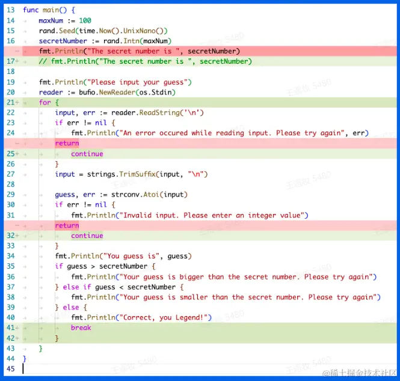This screenshot has width=400, height=381.
Task: Click 'Please input your guess' print line
Action: [x=115, y=82]
